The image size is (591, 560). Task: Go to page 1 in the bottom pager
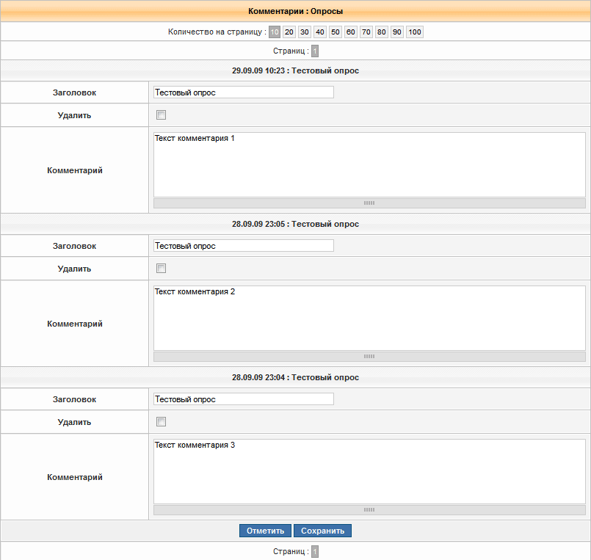(x=315, y=551)
